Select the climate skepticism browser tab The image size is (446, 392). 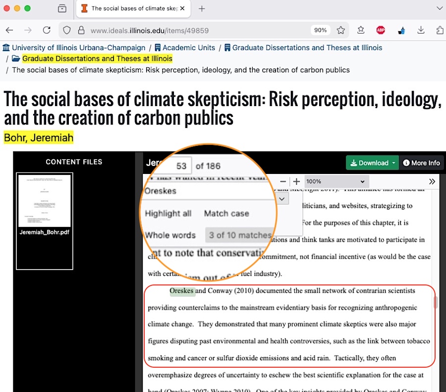[131, 8]
